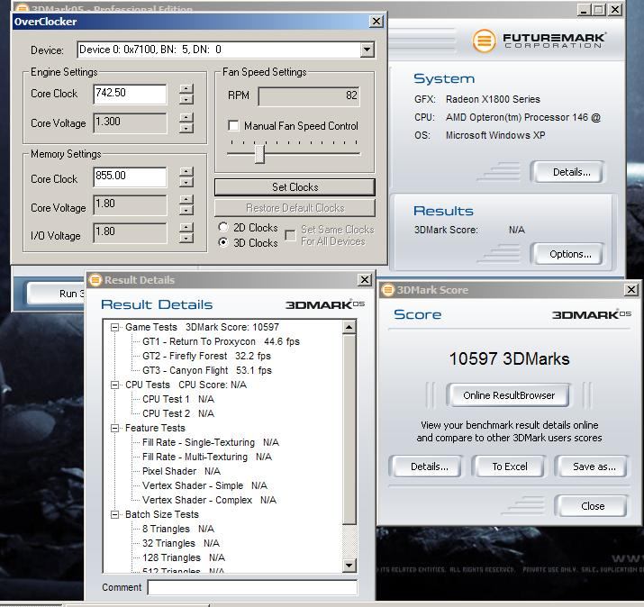Click the Comment input field
The image size is (644, 607).
(x=252, y=587)
